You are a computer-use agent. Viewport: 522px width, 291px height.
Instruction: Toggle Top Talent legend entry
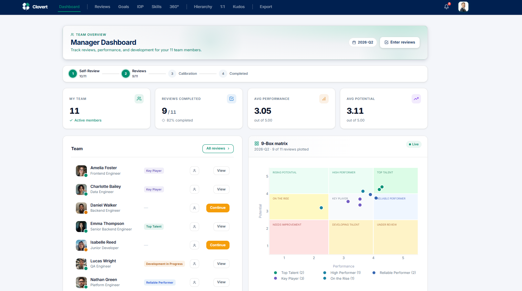[x=289, y=273]
